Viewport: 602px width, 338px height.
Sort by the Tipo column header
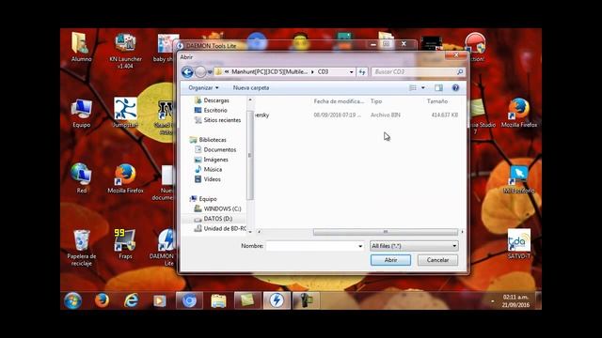376,101
